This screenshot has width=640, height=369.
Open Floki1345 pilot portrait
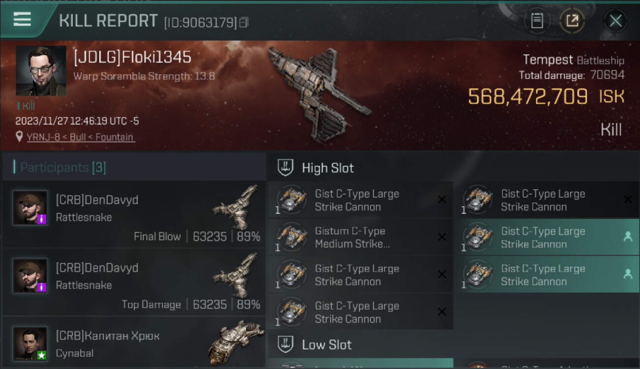coord(41,71)
